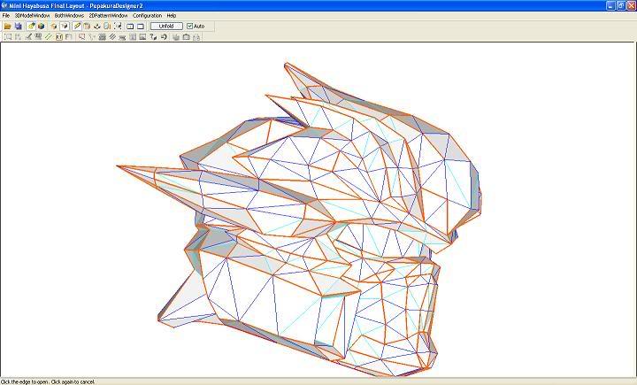The height and width of the screenshot is (385, 637).
Task: Open the Help menu
Action: [x=172, y=15]
